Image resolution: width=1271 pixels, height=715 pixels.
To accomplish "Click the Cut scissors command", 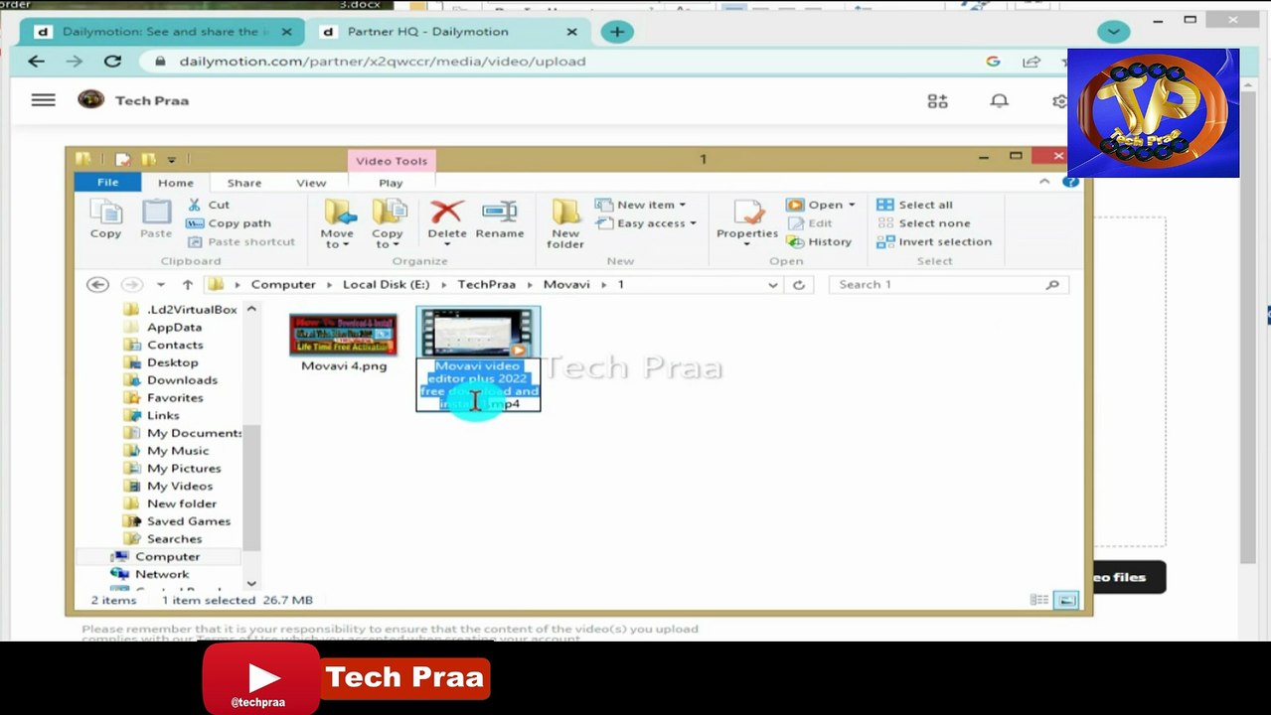I will pos(209,205).
